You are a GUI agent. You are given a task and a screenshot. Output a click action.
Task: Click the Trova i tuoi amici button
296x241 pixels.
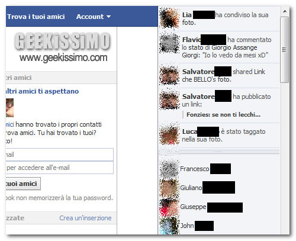[23, 184]
